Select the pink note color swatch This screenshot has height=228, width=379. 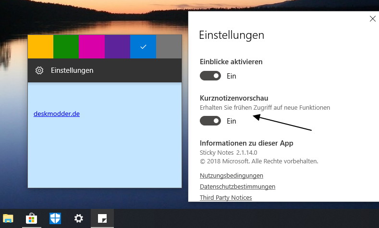coord(92,46)
